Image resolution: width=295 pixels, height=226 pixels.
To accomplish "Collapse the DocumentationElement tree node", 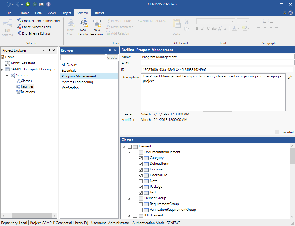I will tap(129, 152).
